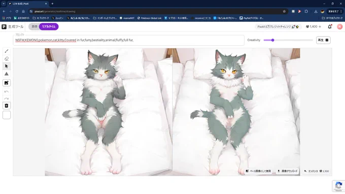Screen dimensions: 345x194
Task: Click ベース画像として使用 button
Action: click(258, 171)
